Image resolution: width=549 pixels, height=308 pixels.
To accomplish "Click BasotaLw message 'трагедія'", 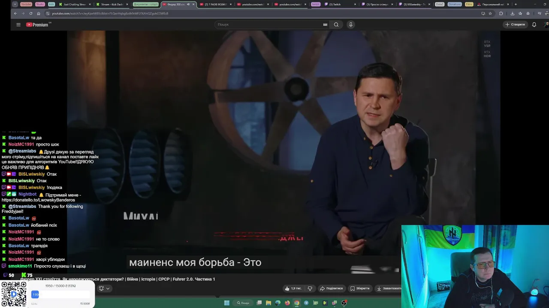I will click(39, 246).
